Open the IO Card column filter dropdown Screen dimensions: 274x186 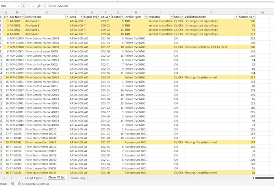pos(109,17)
